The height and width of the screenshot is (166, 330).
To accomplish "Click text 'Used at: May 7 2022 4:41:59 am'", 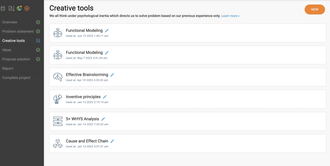I will pos(86,58).
